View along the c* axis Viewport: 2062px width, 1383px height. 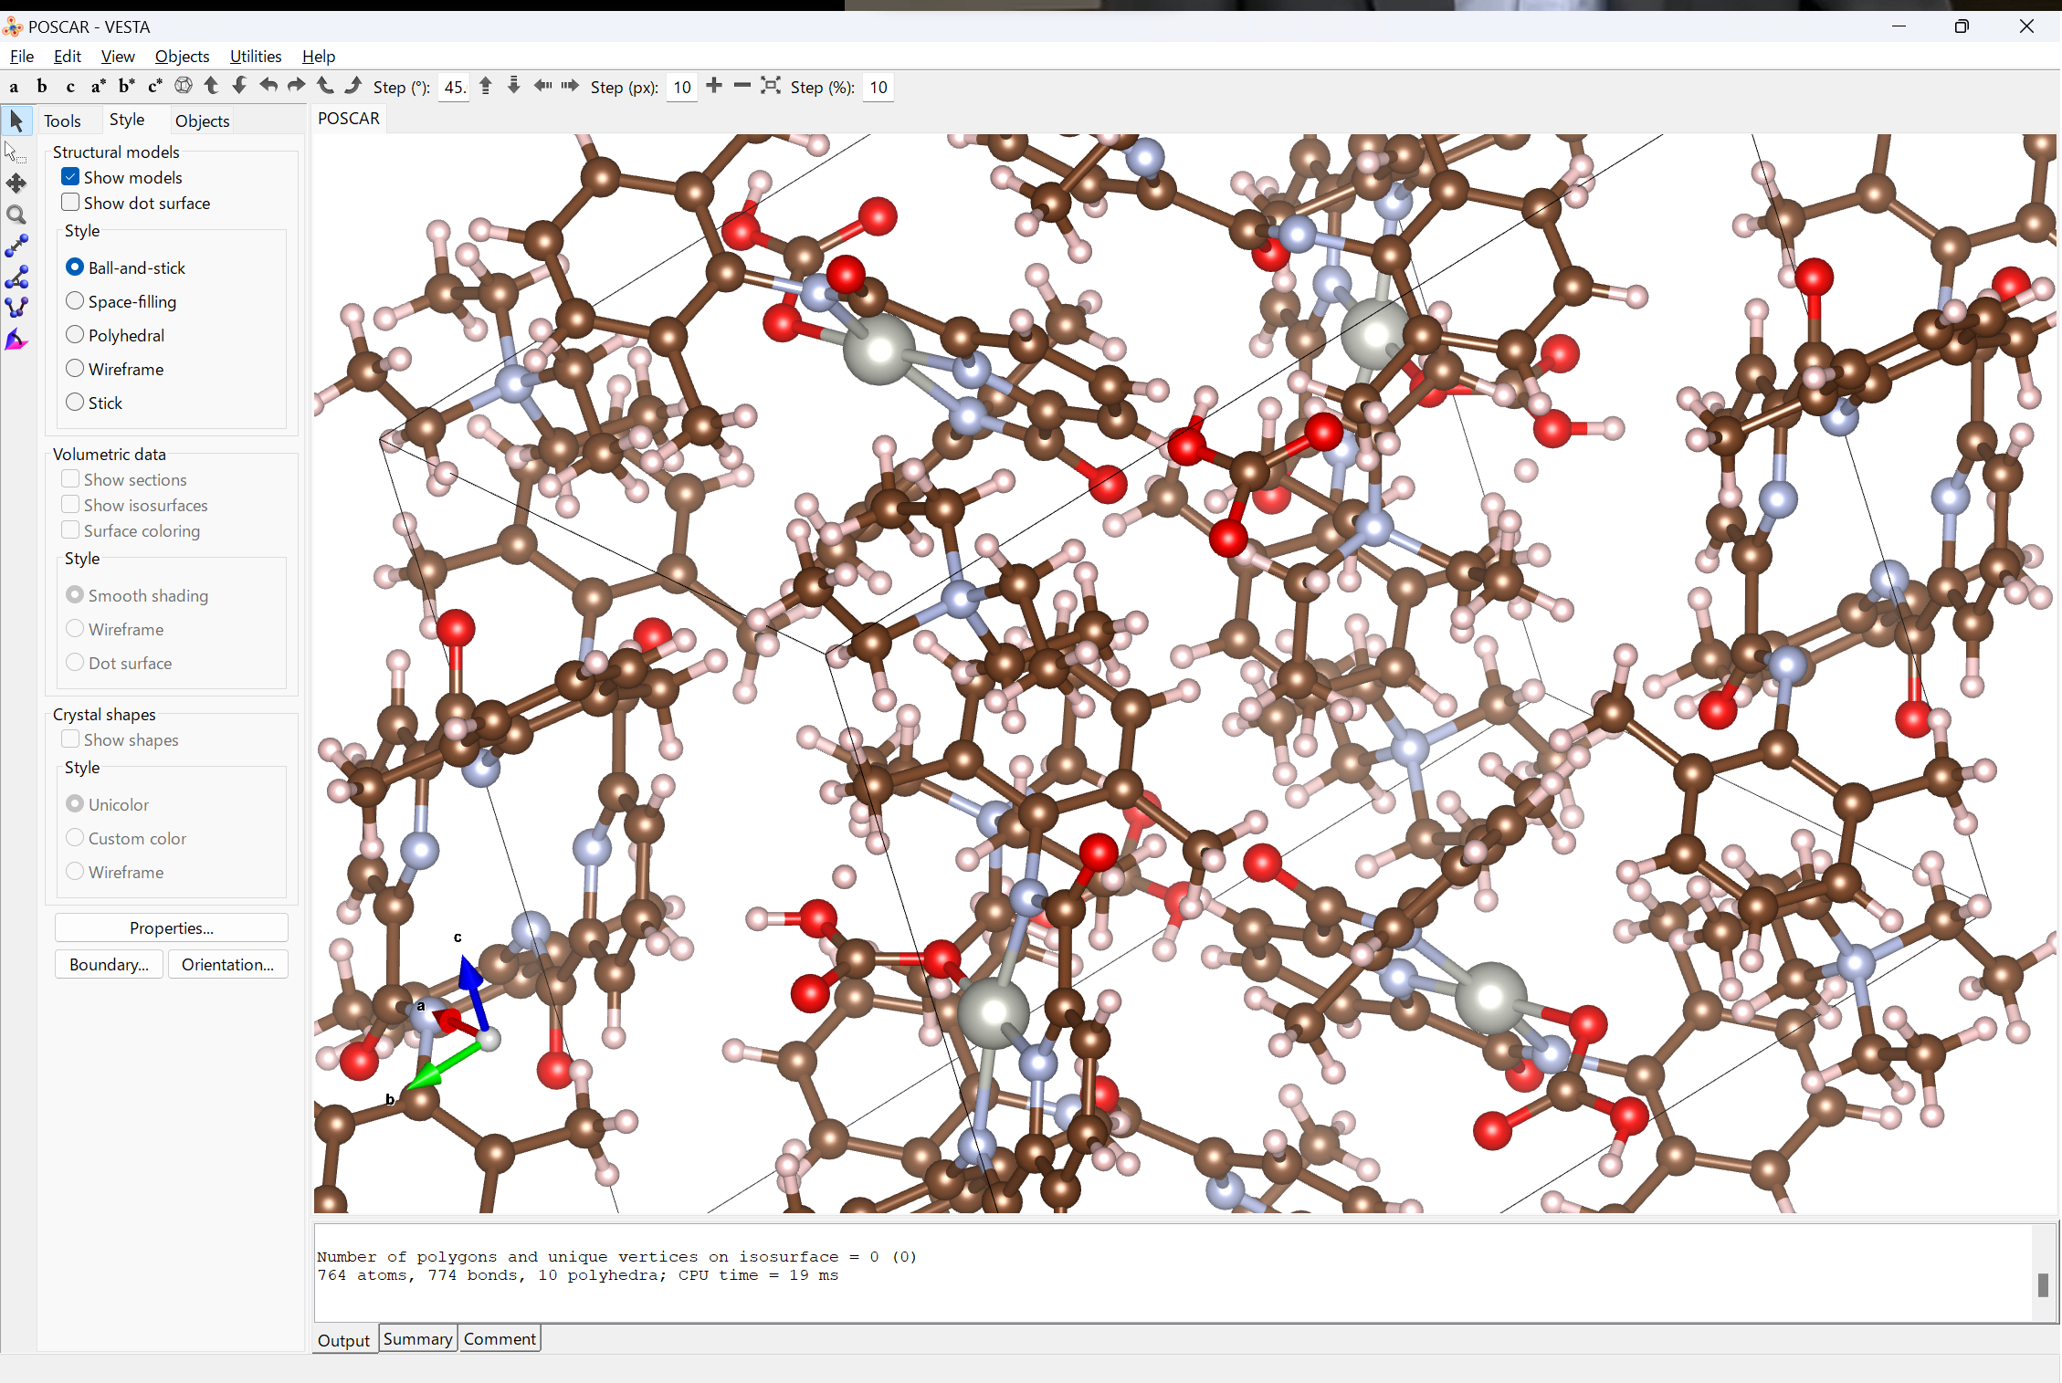coord(154,87)
